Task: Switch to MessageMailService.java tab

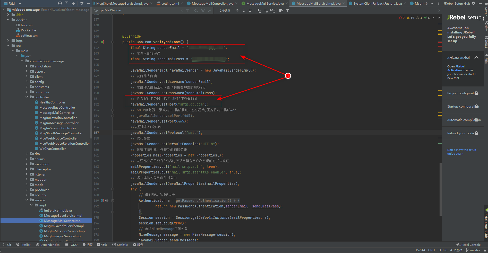Action: click(265, 3)
